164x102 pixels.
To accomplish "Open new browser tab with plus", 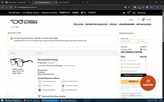I will [87, 2].
